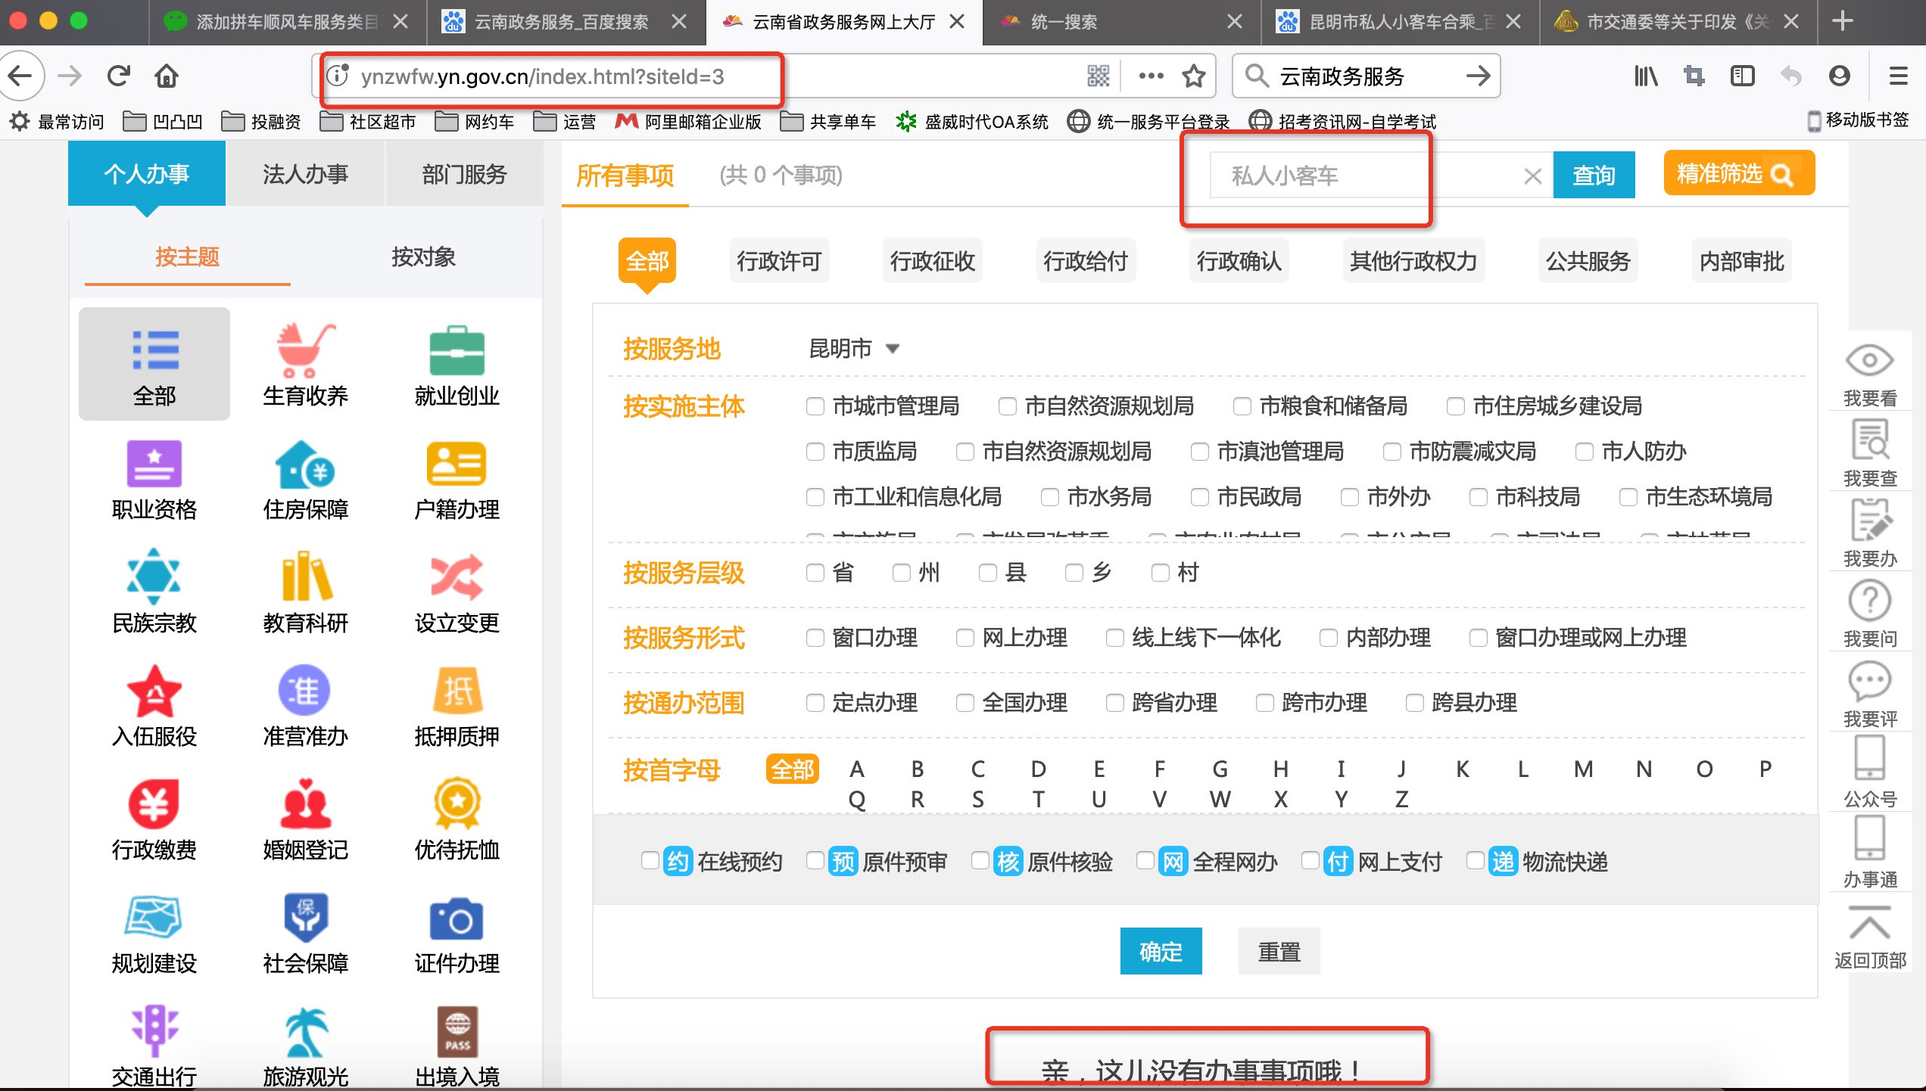The height and width of the screenshot is (1091, 1926).
Task: Open the 婚姻登记 couple icon
Action: coord(305,804)
